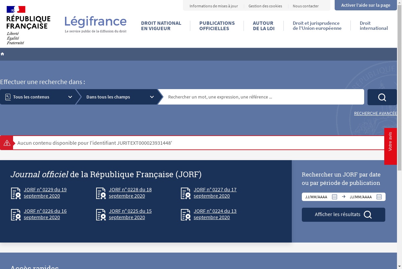Click the home breadcrumb icon
Viewport: 402px width, 269px height.
pos(2,54)
